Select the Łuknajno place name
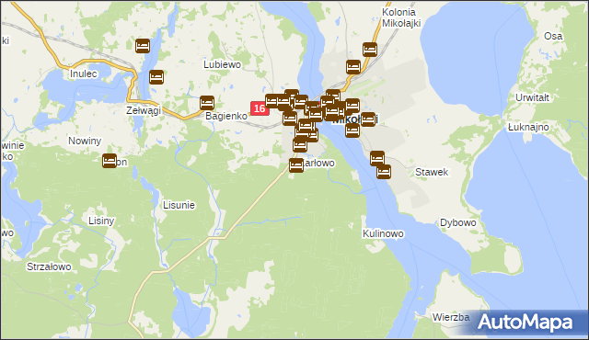Viewport: 589px width, 340px height. point(528,127)
